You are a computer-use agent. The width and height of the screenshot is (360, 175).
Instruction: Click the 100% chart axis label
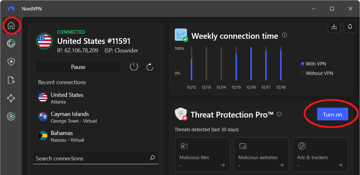[x=179, y=48]
